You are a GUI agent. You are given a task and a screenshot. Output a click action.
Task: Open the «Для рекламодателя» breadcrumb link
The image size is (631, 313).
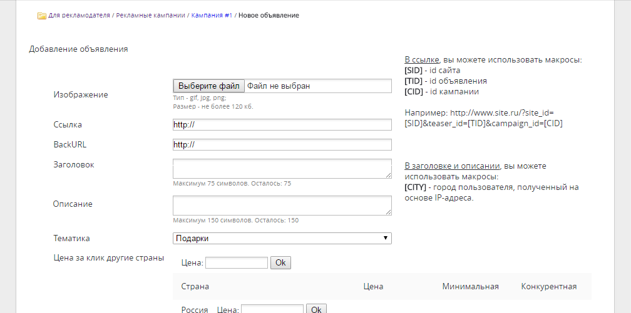pos(80,15)
